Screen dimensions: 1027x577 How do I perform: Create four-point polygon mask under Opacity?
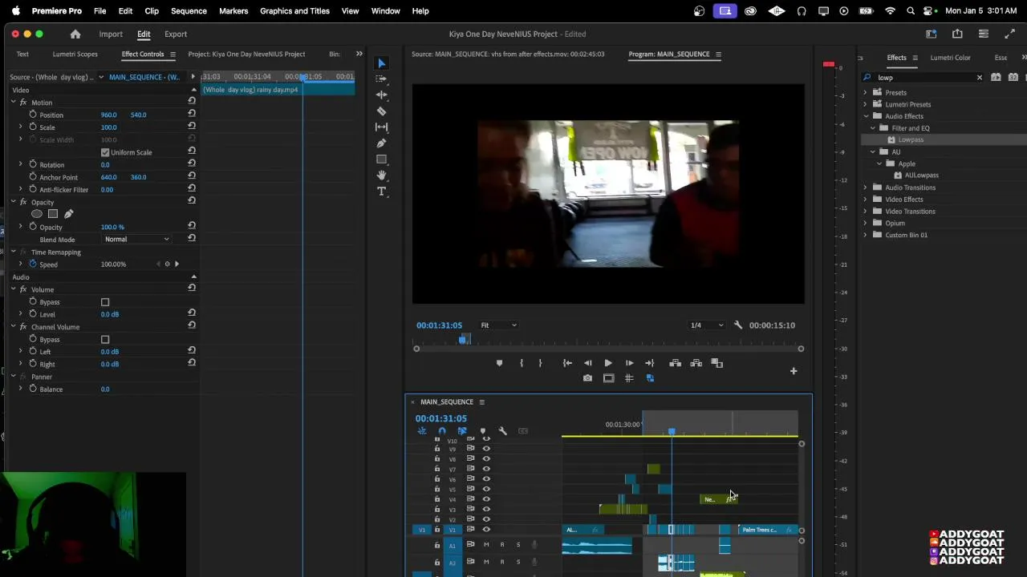tap(53, 214)
